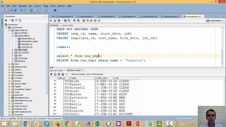Image resolution: width=226 pixels, height=127 pixels.
Task: Open the Outlook icon in taskbar
Action: [26, 124]
